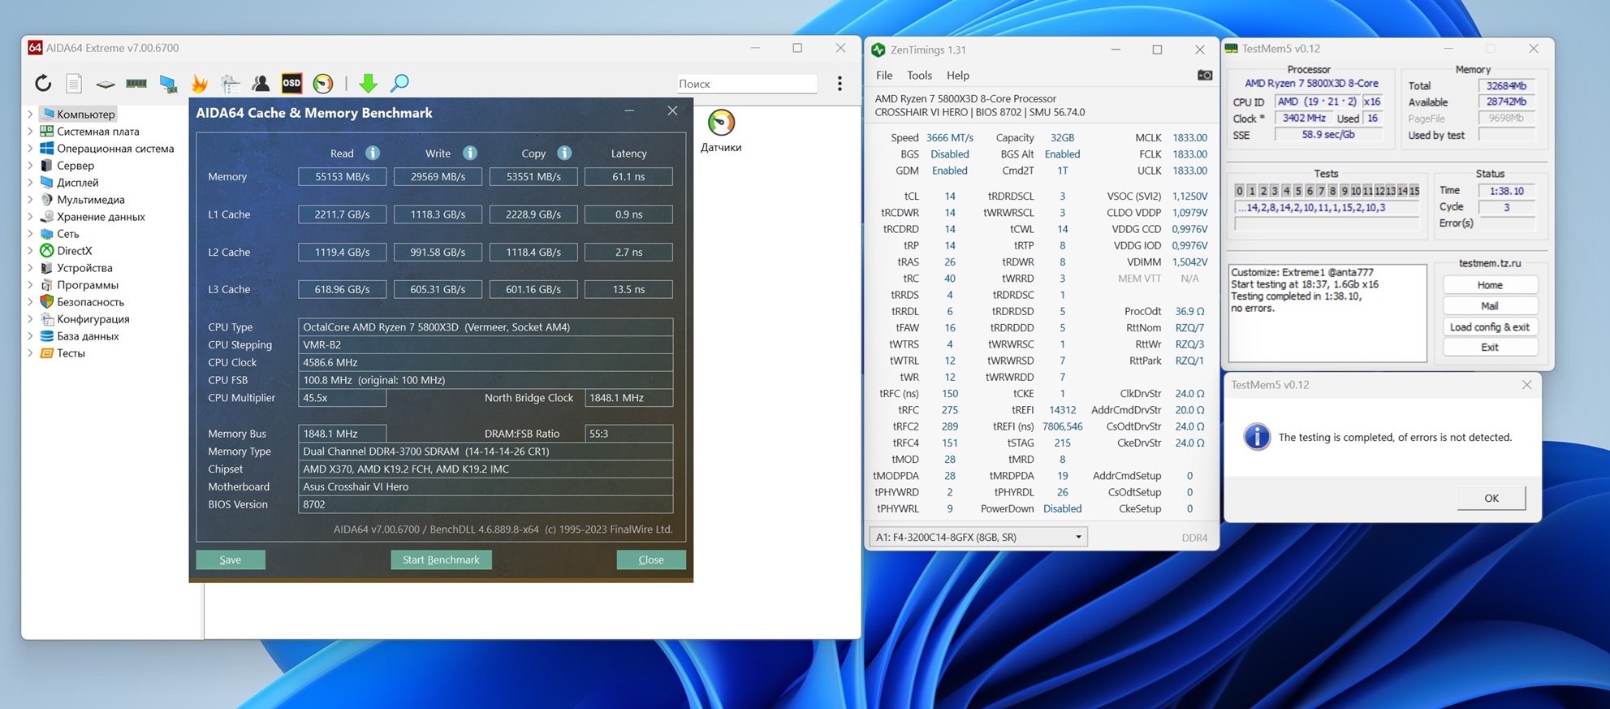Click the green RAM module toolbar icon

(x=136, y=83)
